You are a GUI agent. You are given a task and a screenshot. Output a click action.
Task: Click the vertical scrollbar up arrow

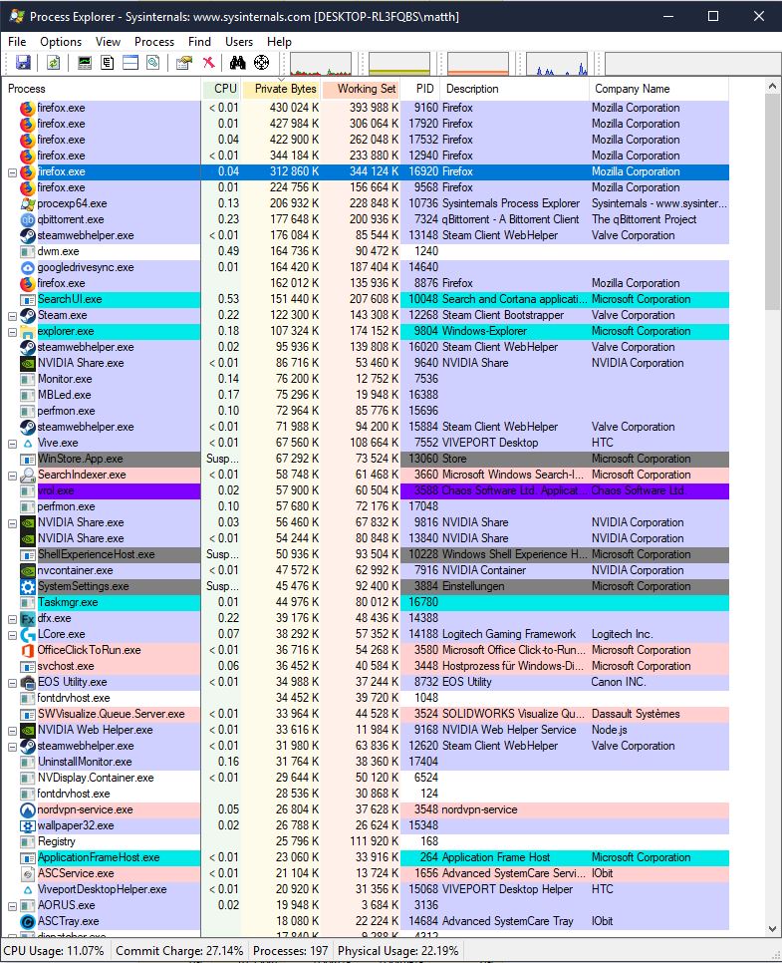click(x=773, y=88)
